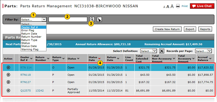The image size is (217, 102).
Task: Open the Live Chat button
Action: coord(203,6)
